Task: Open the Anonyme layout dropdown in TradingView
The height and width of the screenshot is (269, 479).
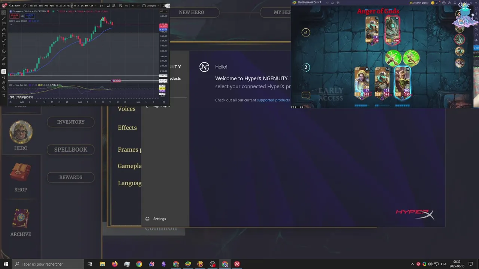Action: point(152,6)
